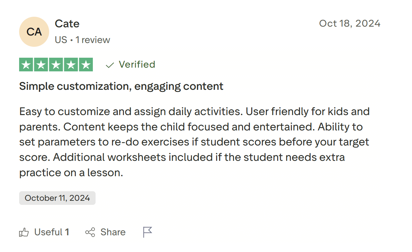Select the fifth Trustpilot star icon
Viewport: 412px width, 252px height.
(85, 65)
